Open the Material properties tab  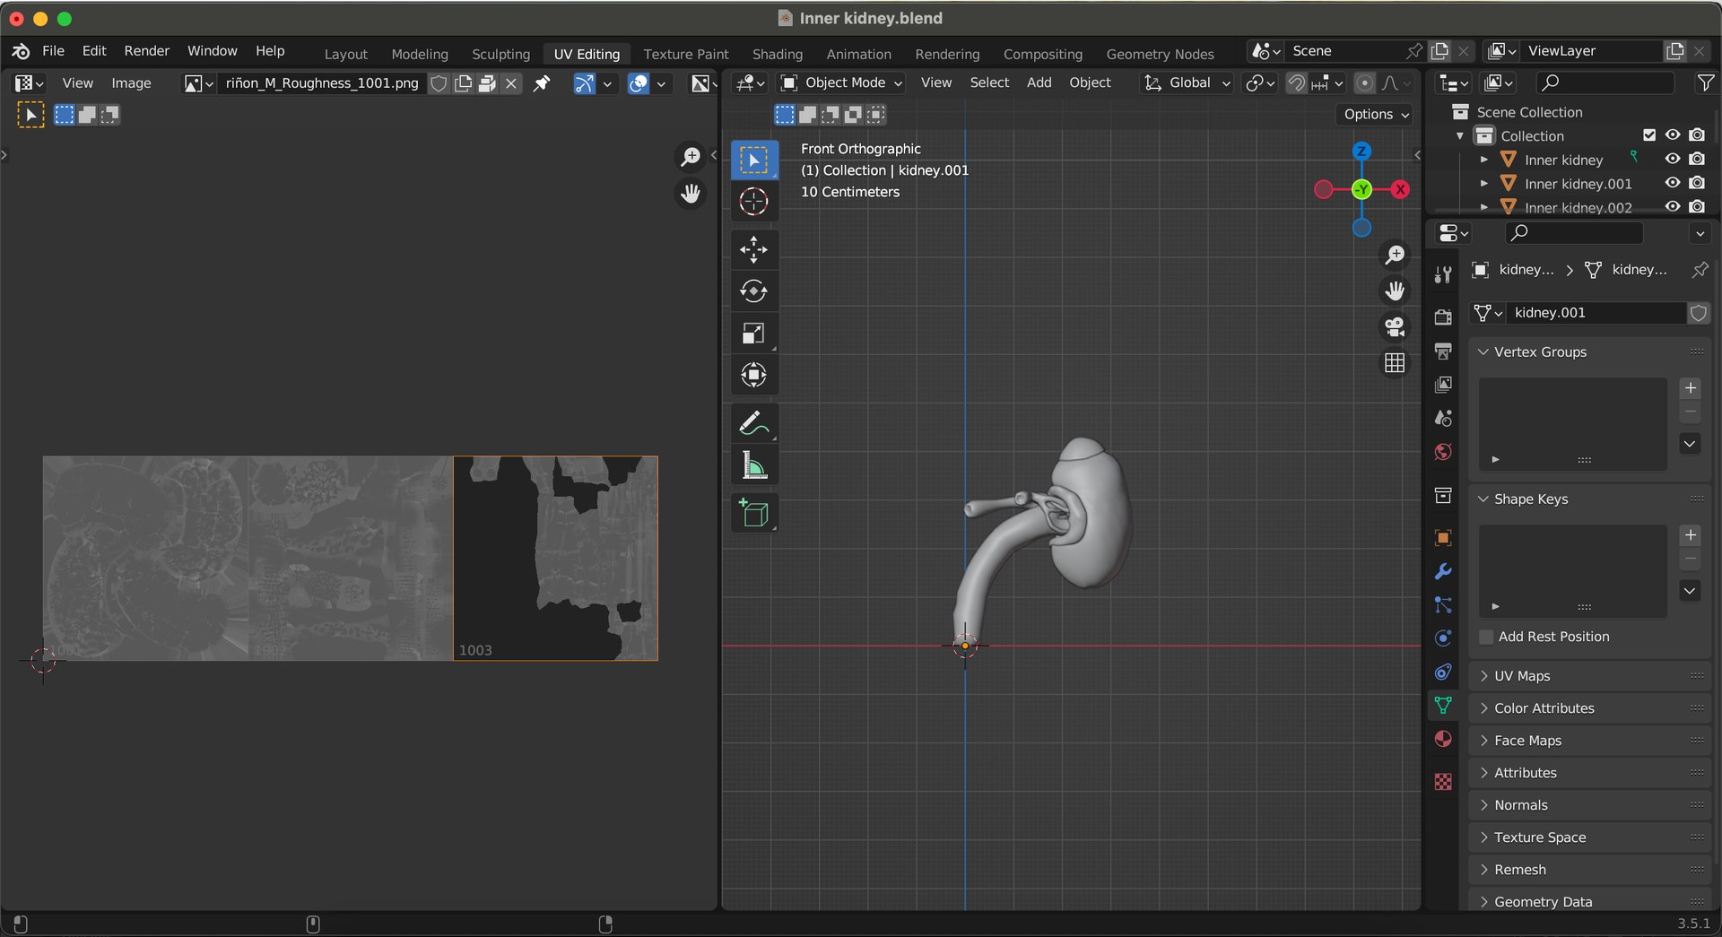[1443, 739]
